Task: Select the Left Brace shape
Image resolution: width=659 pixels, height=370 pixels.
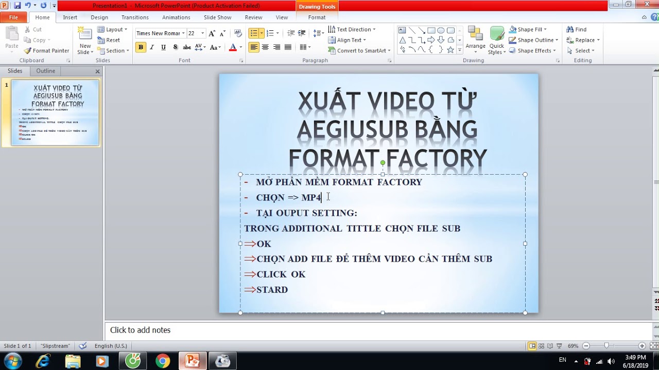Action: 431,50
